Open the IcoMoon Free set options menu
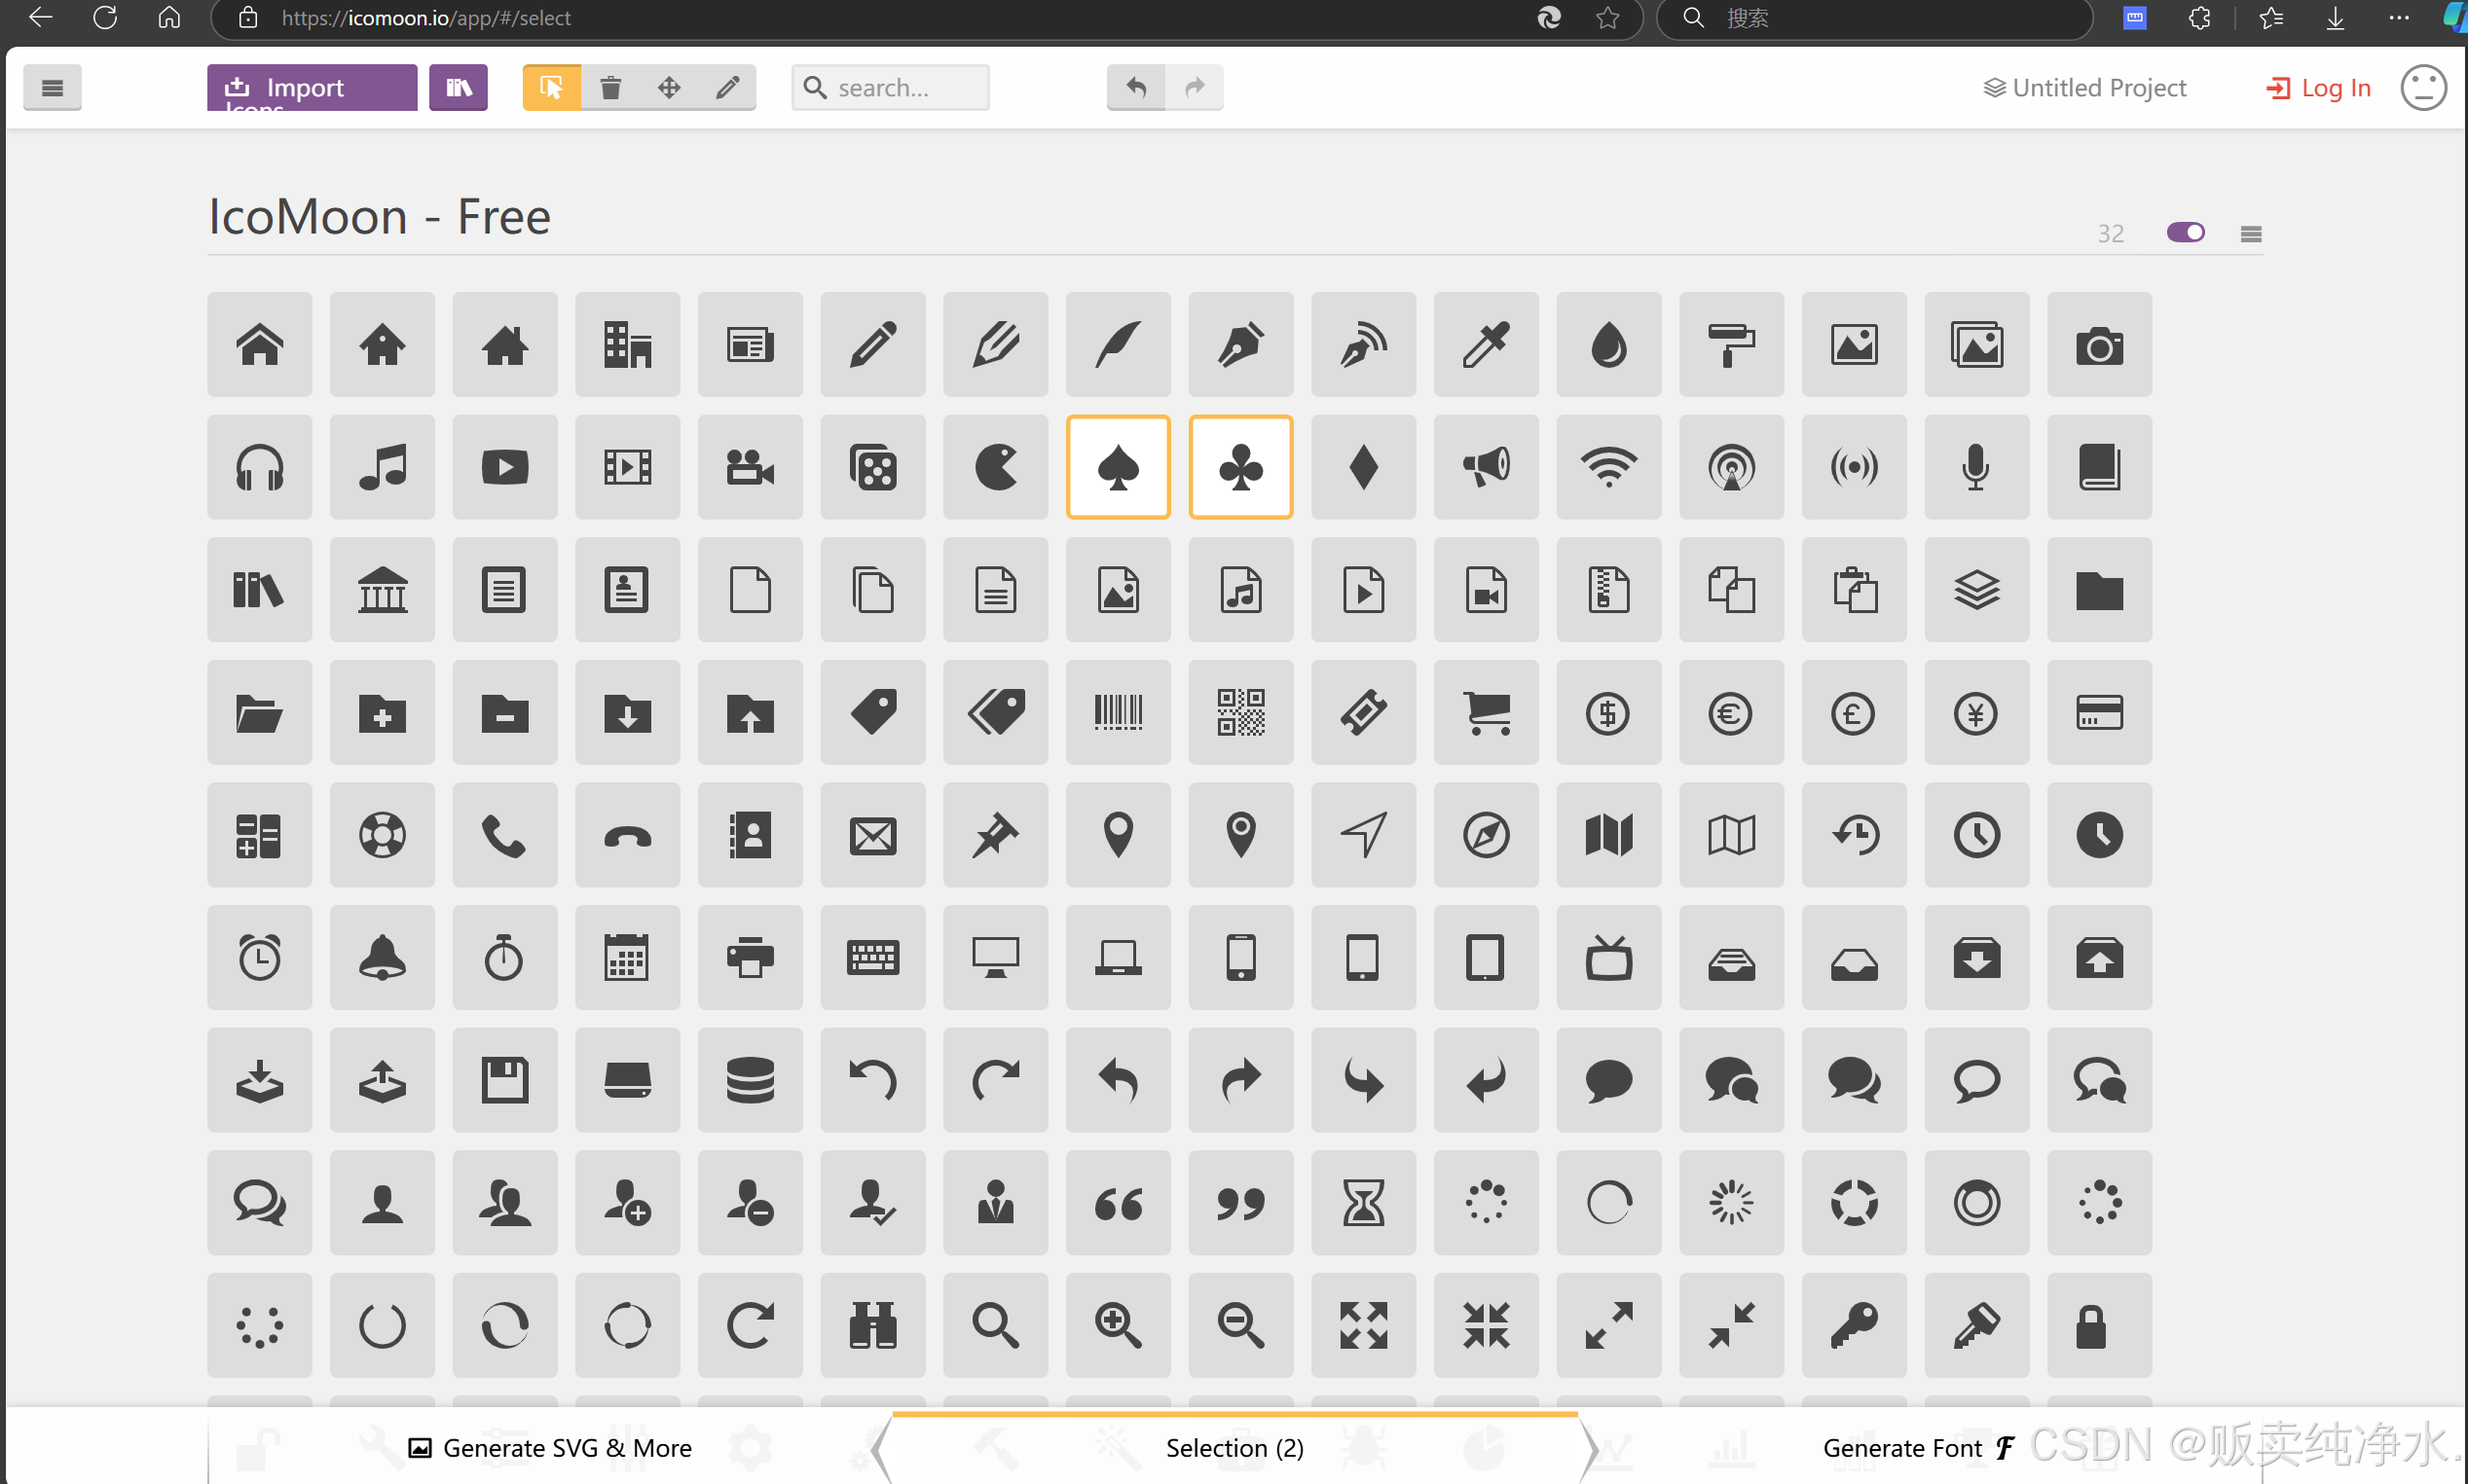 2251,233
